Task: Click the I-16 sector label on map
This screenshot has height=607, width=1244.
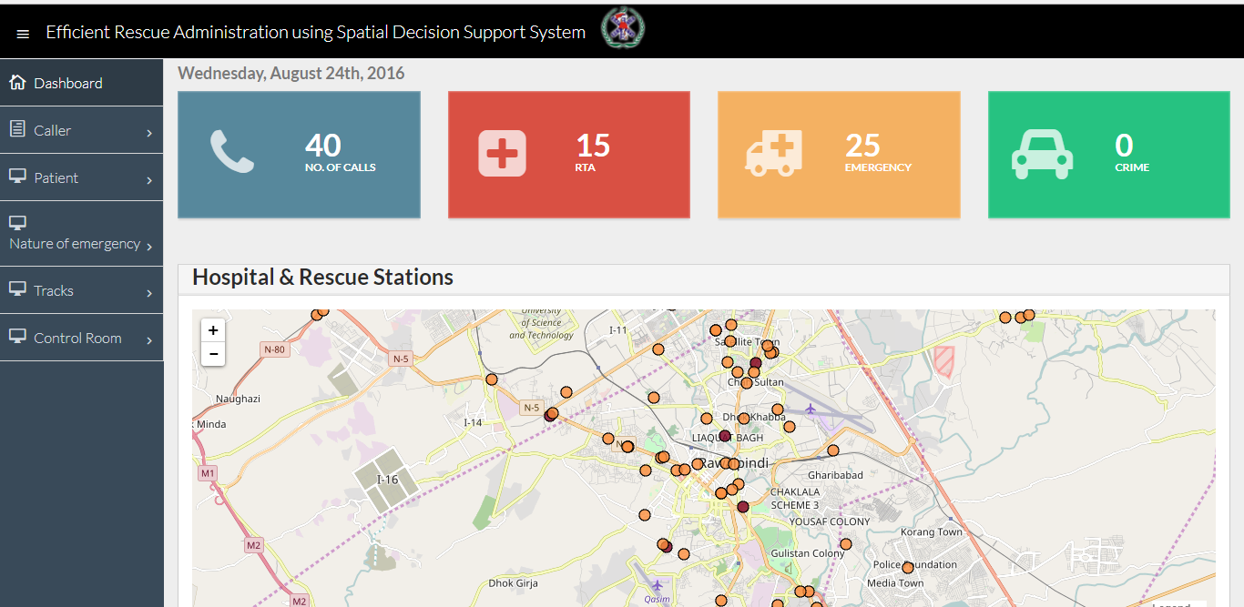Action: 388,480
